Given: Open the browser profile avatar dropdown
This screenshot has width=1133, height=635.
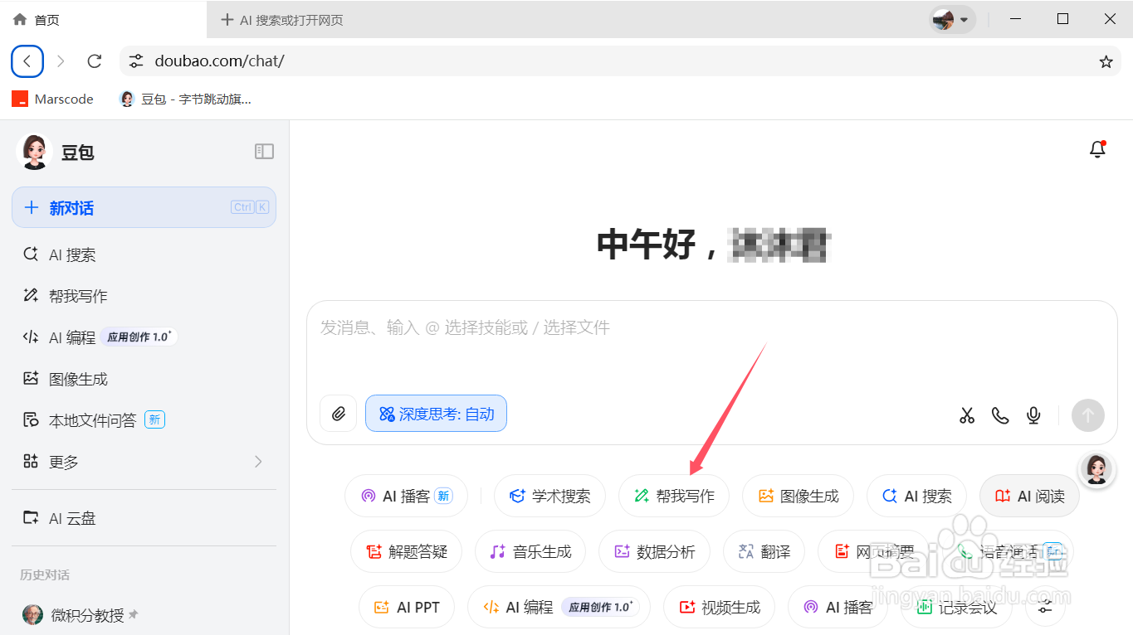Looking at the screenshot, I should click(952, 19).
